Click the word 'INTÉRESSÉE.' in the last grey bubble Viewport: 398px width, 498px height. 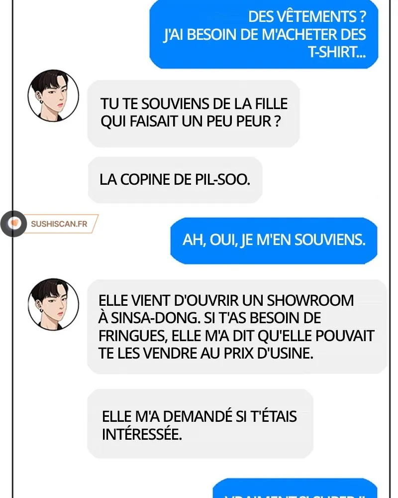[142, 434]
